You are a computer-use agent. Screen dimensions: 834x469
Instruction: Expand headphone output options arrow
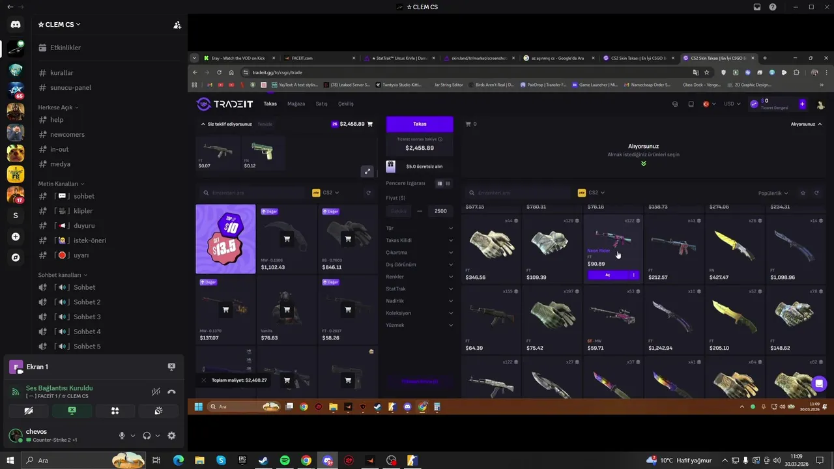point(158,436)
